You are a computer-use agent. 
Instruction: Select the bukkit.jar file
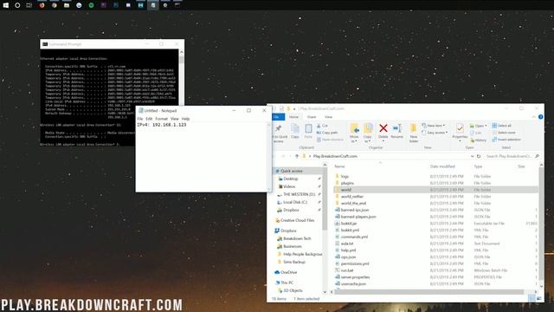(x=348, y=224)
